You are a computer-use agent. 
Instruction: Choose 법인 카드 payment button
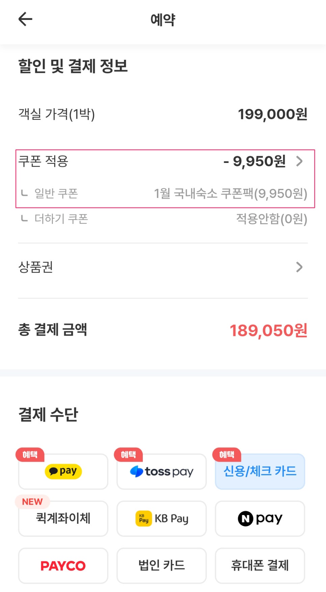click(x=161, y=566)
